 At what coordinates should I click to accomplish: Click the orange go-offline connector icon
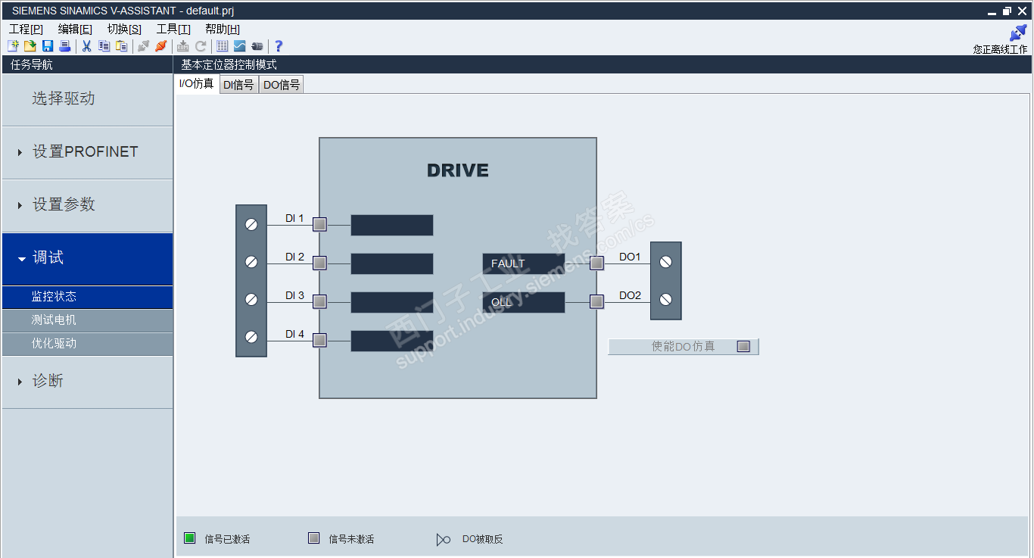click(x=160, y=46)
